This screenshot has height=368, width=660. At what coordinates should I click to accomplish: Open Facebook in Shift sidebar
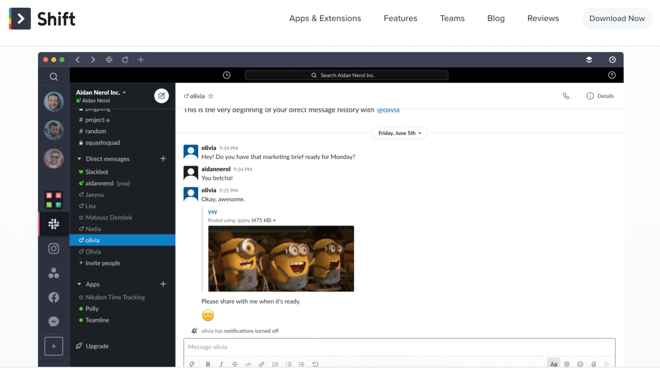tap(53, 298)
